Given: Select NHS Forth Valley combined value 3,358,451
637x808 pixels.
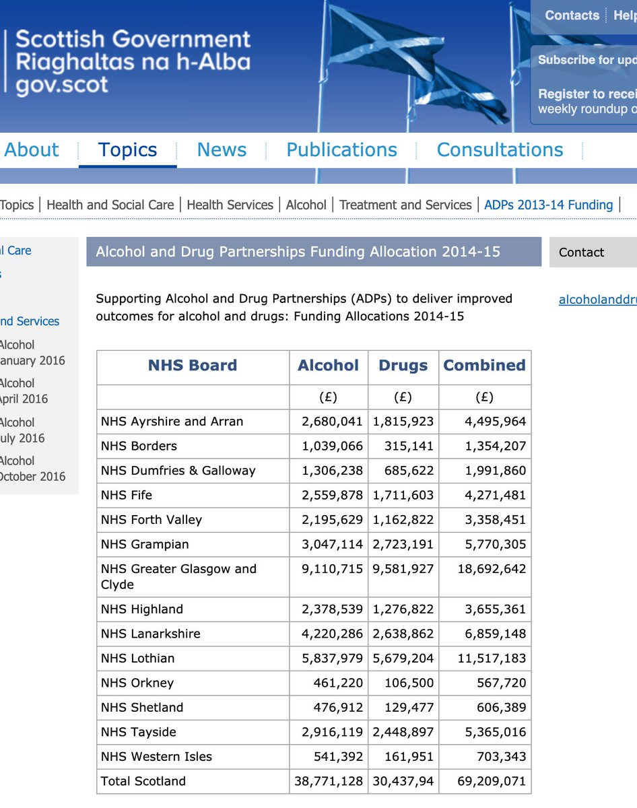Looking at the screenshot, I should coord(496,520).
